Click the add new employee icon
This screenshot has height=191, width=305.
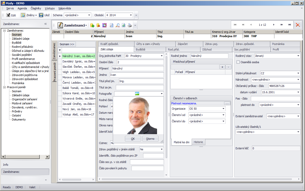[x=92, y=25]
